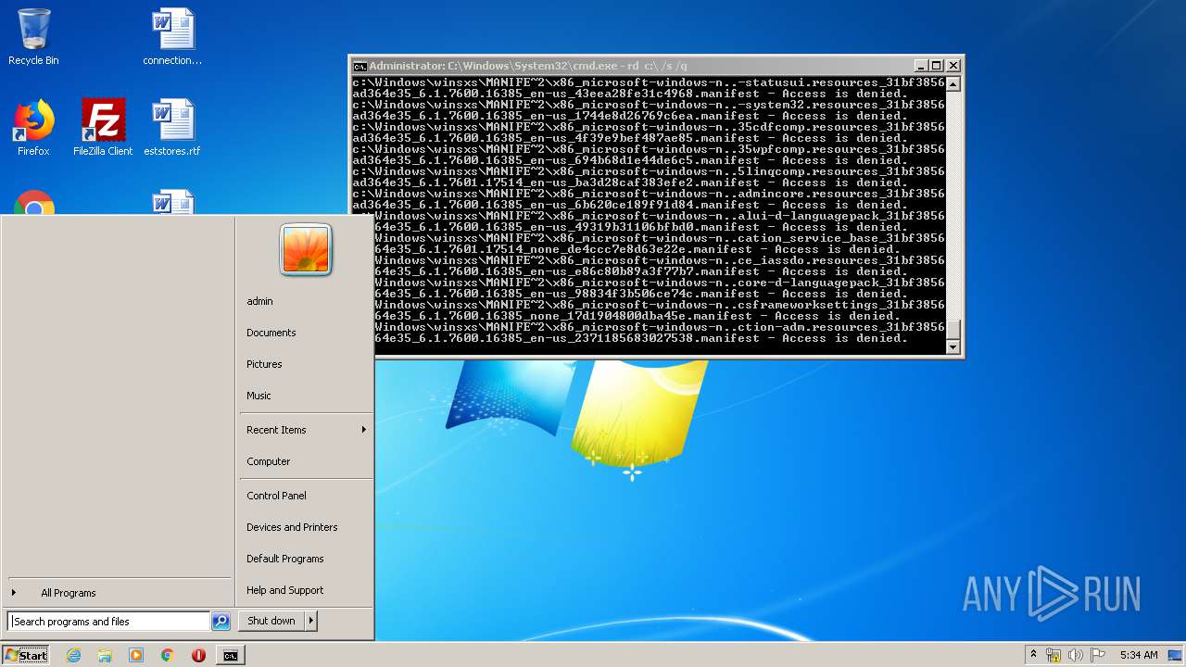Open the Recycle Bin desktop icon

pyautogui.click(x=33, y=37)
